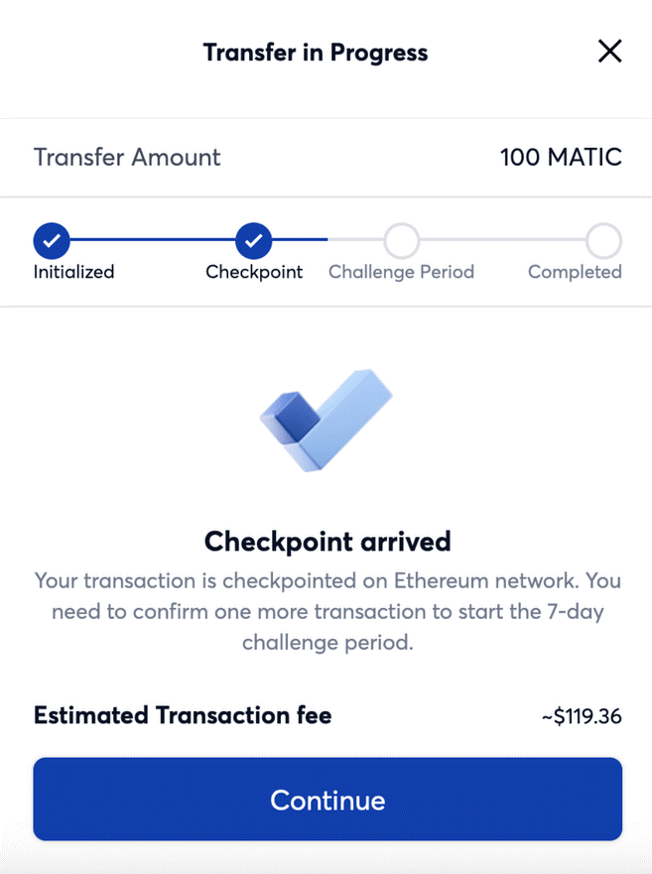Click gray progress line before Completed step

click(x=501, y=240)
